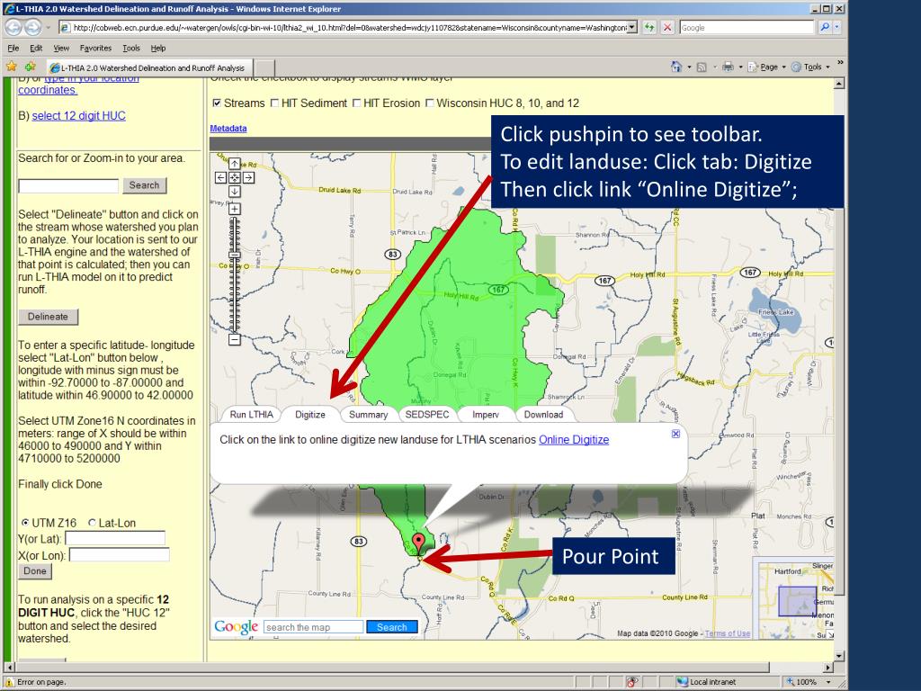Go forward with the browser Forward arrow
This screenshot has height=691, width=921.
click(33, 27)
